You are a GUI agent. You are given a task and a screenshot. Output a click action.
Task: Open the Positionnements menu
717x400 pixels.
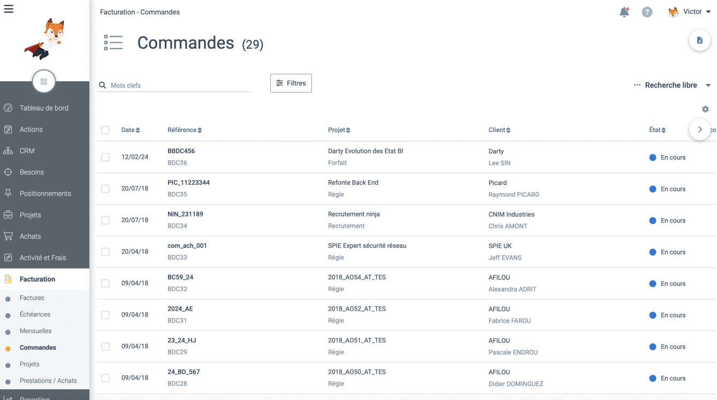[x=44, y=194]
